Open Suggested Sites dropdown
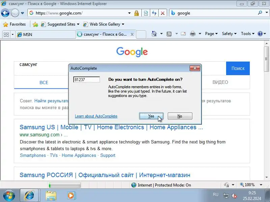The width and height of the screenshot is (270, 202). pos(60,24)
